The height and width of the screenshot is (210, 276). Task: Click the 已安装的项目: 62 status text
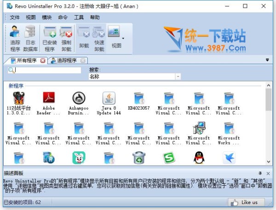coord(23,202)
